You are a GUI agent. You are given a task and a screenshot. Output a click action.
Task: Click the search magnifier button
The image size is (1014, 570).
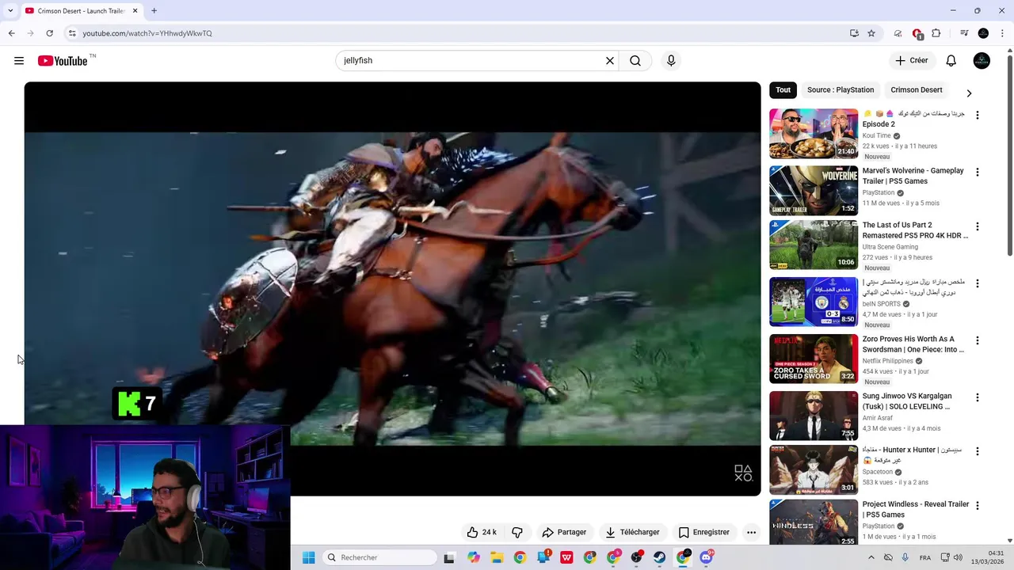pyautogui.click(x=635, y=60)
